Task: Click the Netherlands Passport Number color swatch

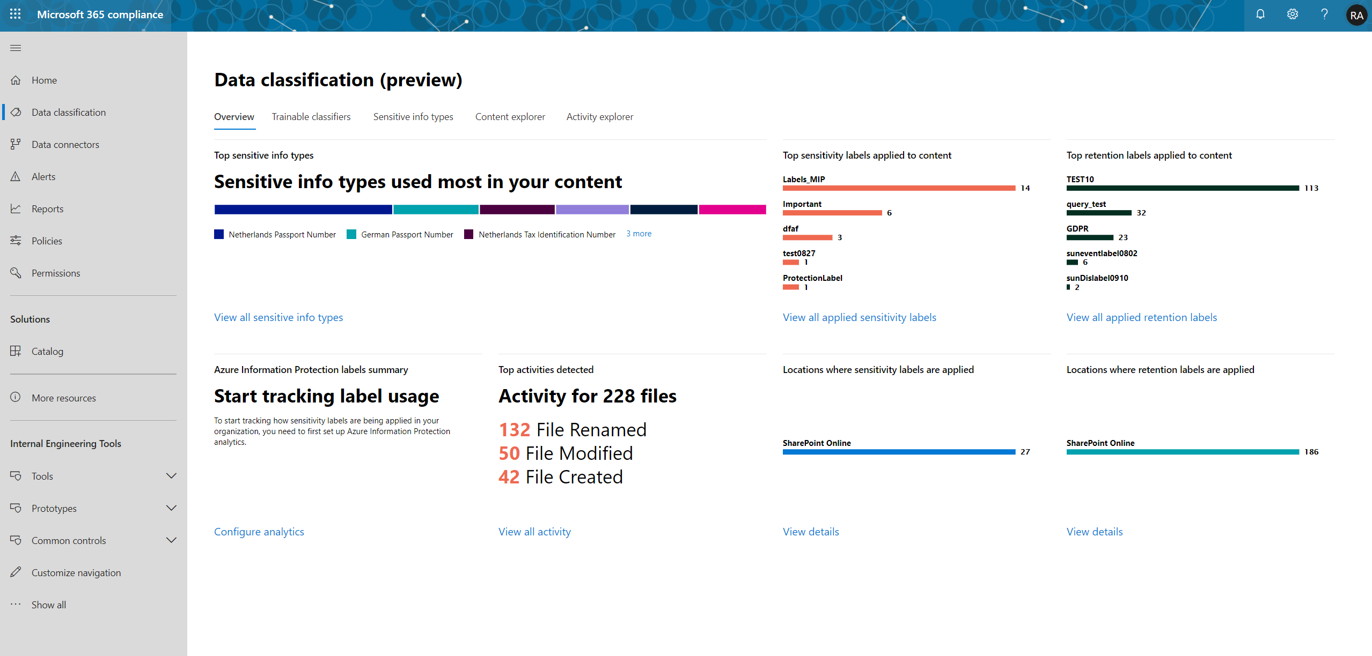Action: [x=218, y=234]
